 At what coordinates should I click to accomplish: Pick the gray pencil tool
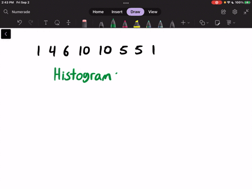click(172, 24)
